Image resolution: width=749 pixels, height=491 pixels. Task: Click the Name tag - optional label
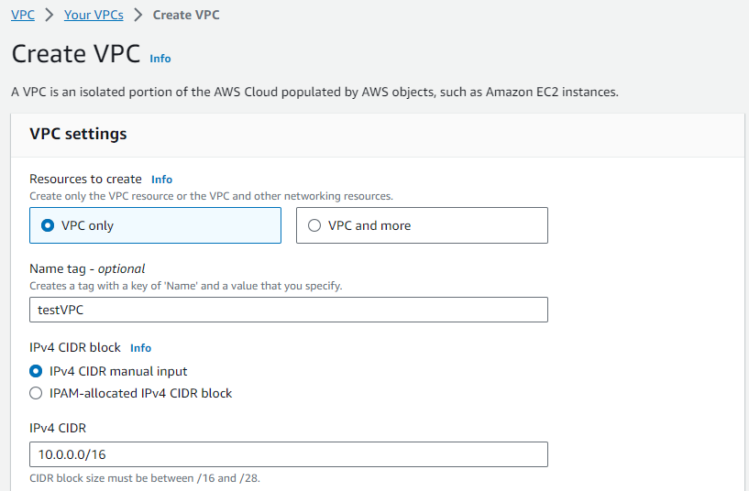pos(87,268)
